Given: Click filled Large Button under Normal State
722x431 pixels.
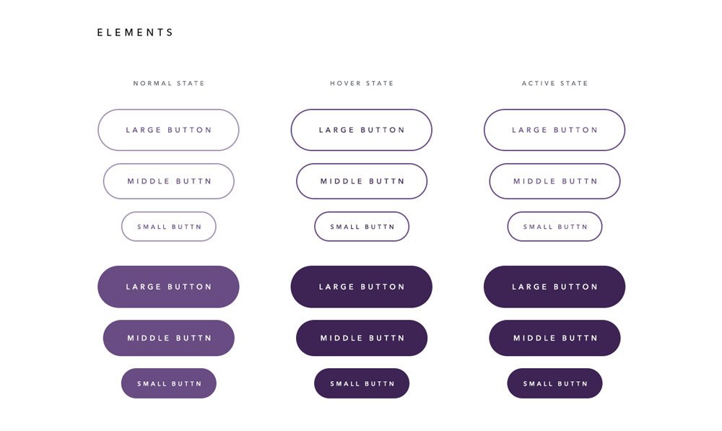Looking at the screenshot, I should click(168, 287).
